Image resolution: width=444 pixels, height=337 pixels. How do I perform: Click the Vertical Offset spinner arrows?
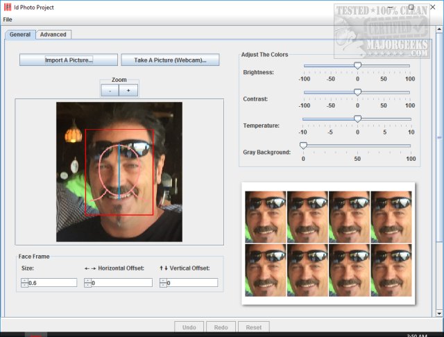163,283
